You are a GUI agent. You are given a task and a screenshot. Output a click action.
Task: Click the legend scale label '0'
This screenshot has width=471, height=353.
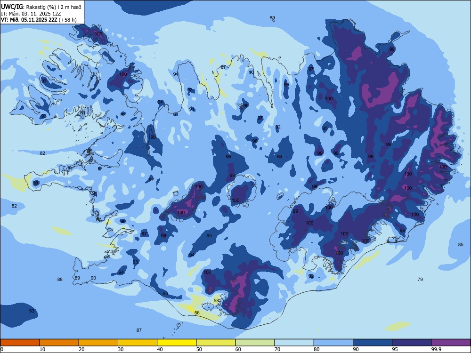point(2,349)
